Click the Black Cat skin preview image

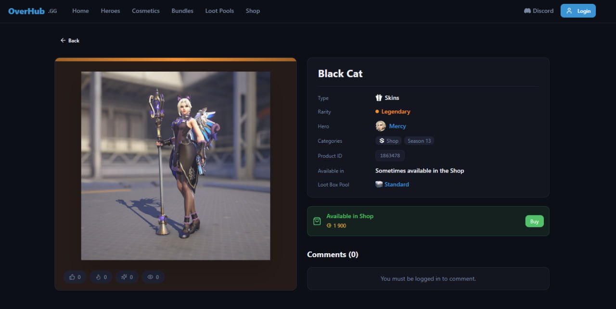176,166
